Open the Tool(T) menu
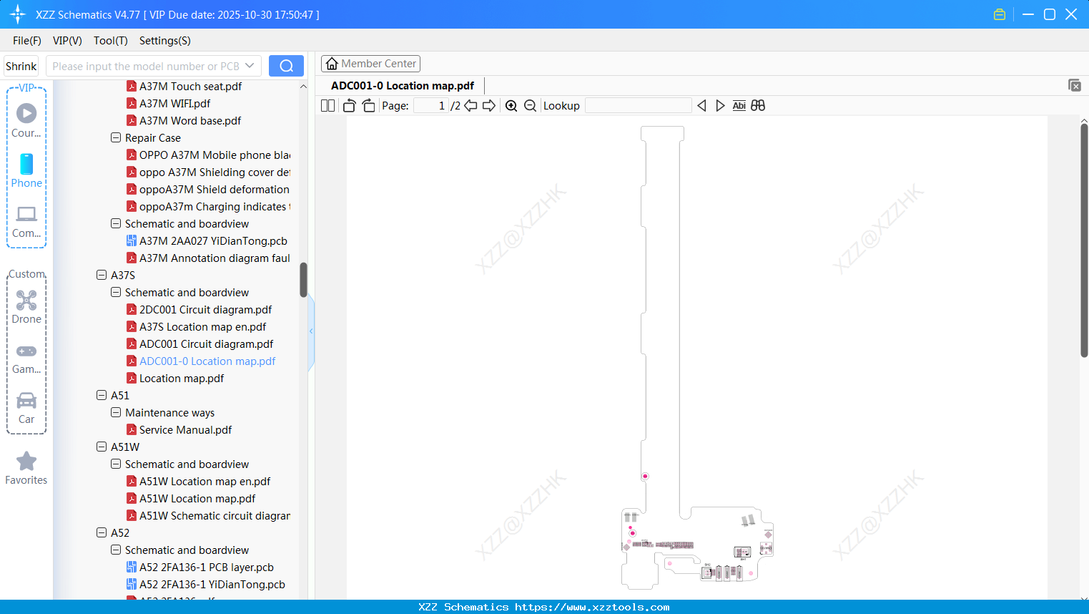The height and width of the screenshot is (614, 1089). tap(111, 41)
